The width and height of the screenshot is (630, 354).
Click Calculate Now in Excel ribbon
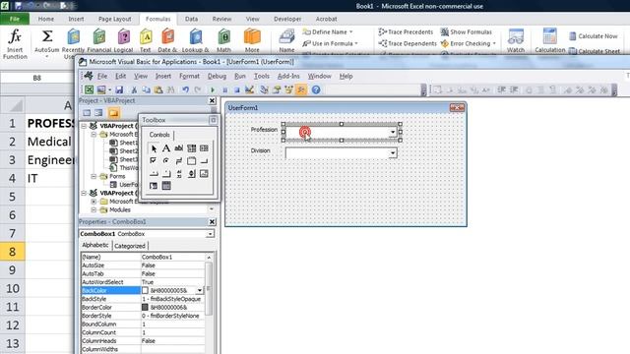click(594, 36)
